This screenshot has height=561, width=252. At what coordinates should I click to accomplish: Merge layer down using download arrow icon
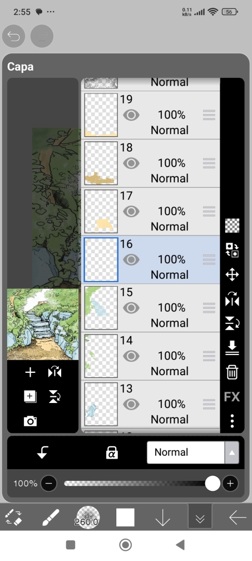pyautogui.click(x=232, y=348)
